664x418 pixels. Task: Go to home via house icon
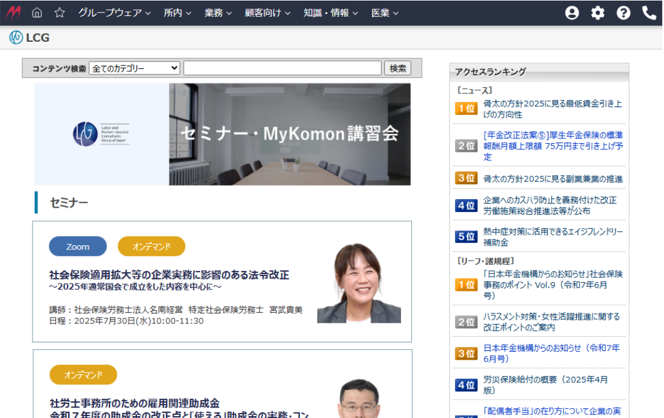tap(37, 13)
